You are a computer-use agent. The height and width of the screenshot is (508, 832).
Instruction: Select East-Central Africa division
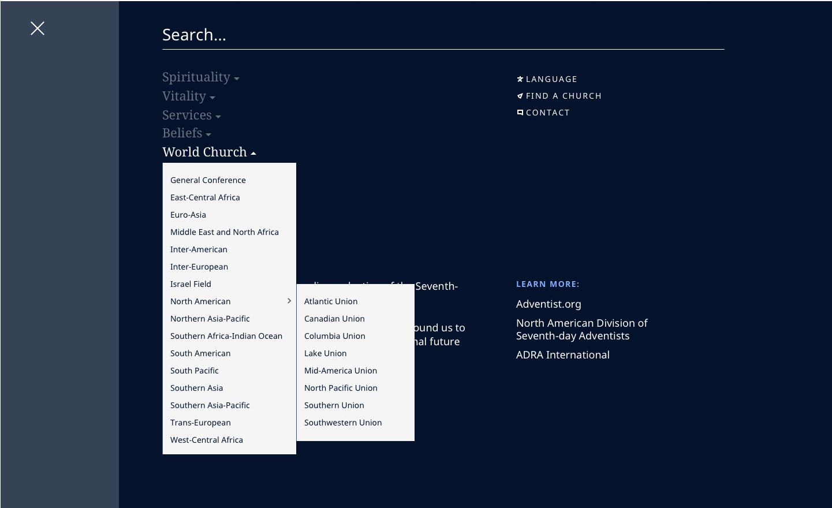pyautogui.click(x=205, y=197)
